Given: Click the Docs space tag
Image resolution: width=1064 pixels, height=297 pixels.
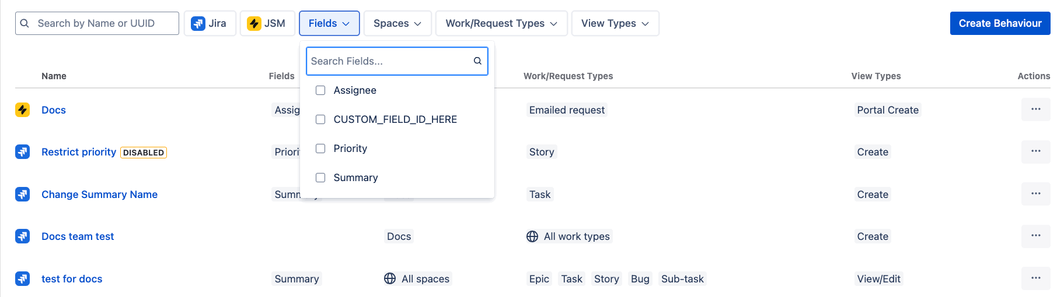Looking at the screenshot, I should [x=399, y=236].
